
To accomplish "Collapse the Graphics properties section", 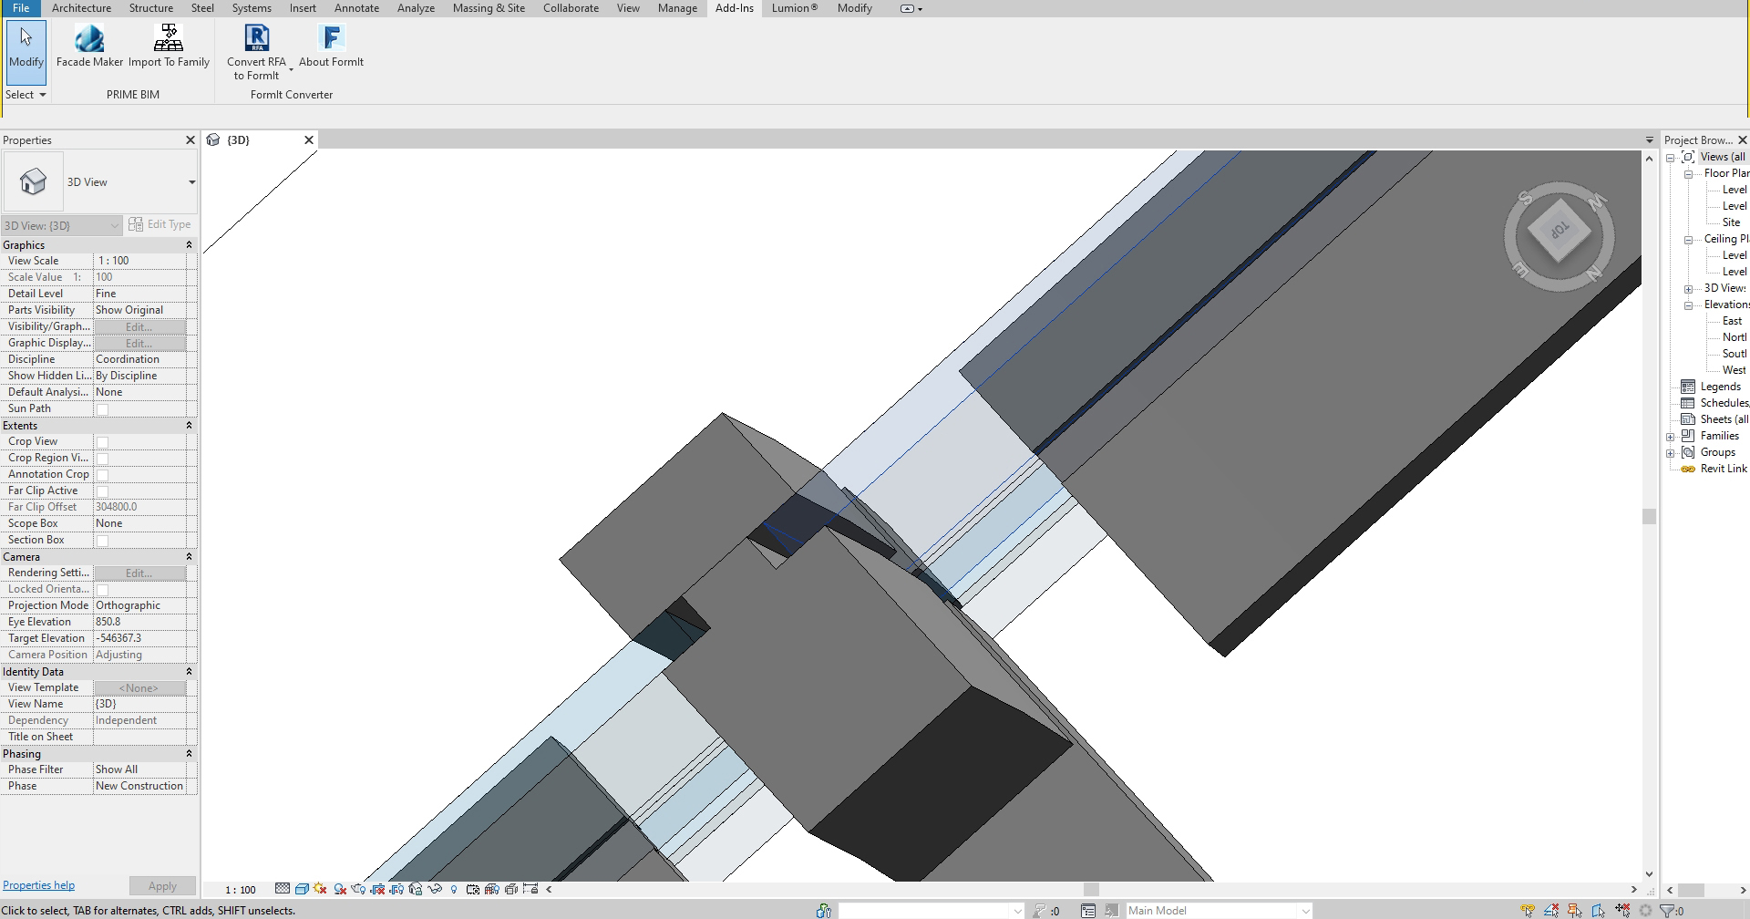I will click(190, 245).
